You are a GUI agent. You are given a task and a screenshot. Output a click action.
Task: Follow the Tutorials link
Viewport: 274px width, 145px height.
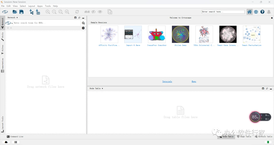(x=167, y=81)
